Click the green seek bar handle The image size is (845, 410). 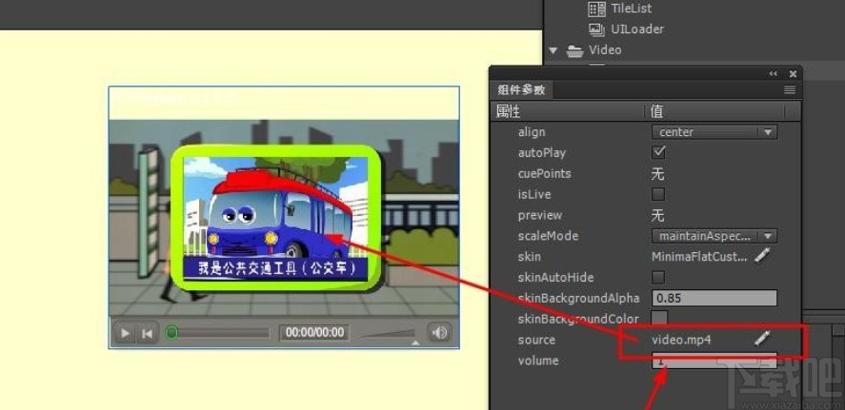tap(171, 333)
